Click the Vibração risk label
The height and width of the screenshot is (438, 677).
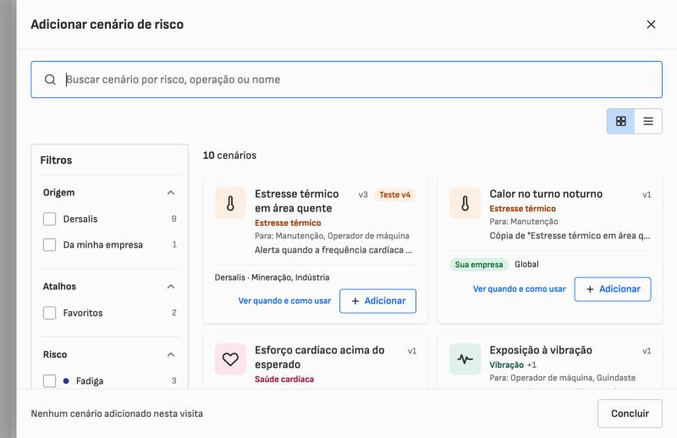pos(506,365)
